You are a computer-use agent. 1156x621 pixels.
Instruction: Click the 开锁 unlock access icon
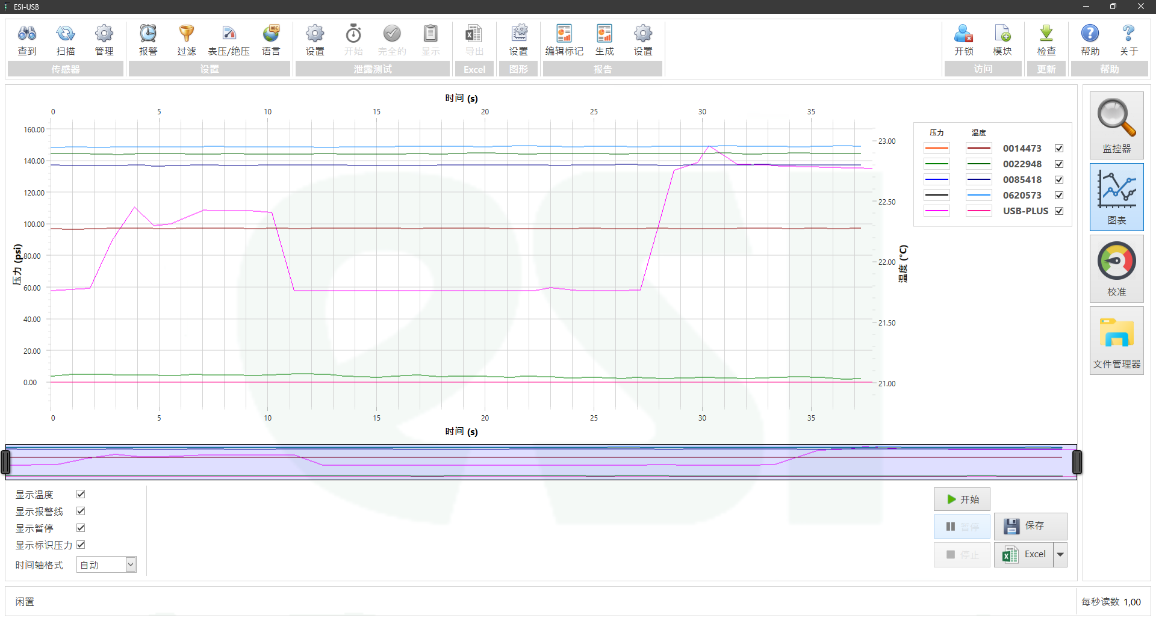click(x=963, y=40)
